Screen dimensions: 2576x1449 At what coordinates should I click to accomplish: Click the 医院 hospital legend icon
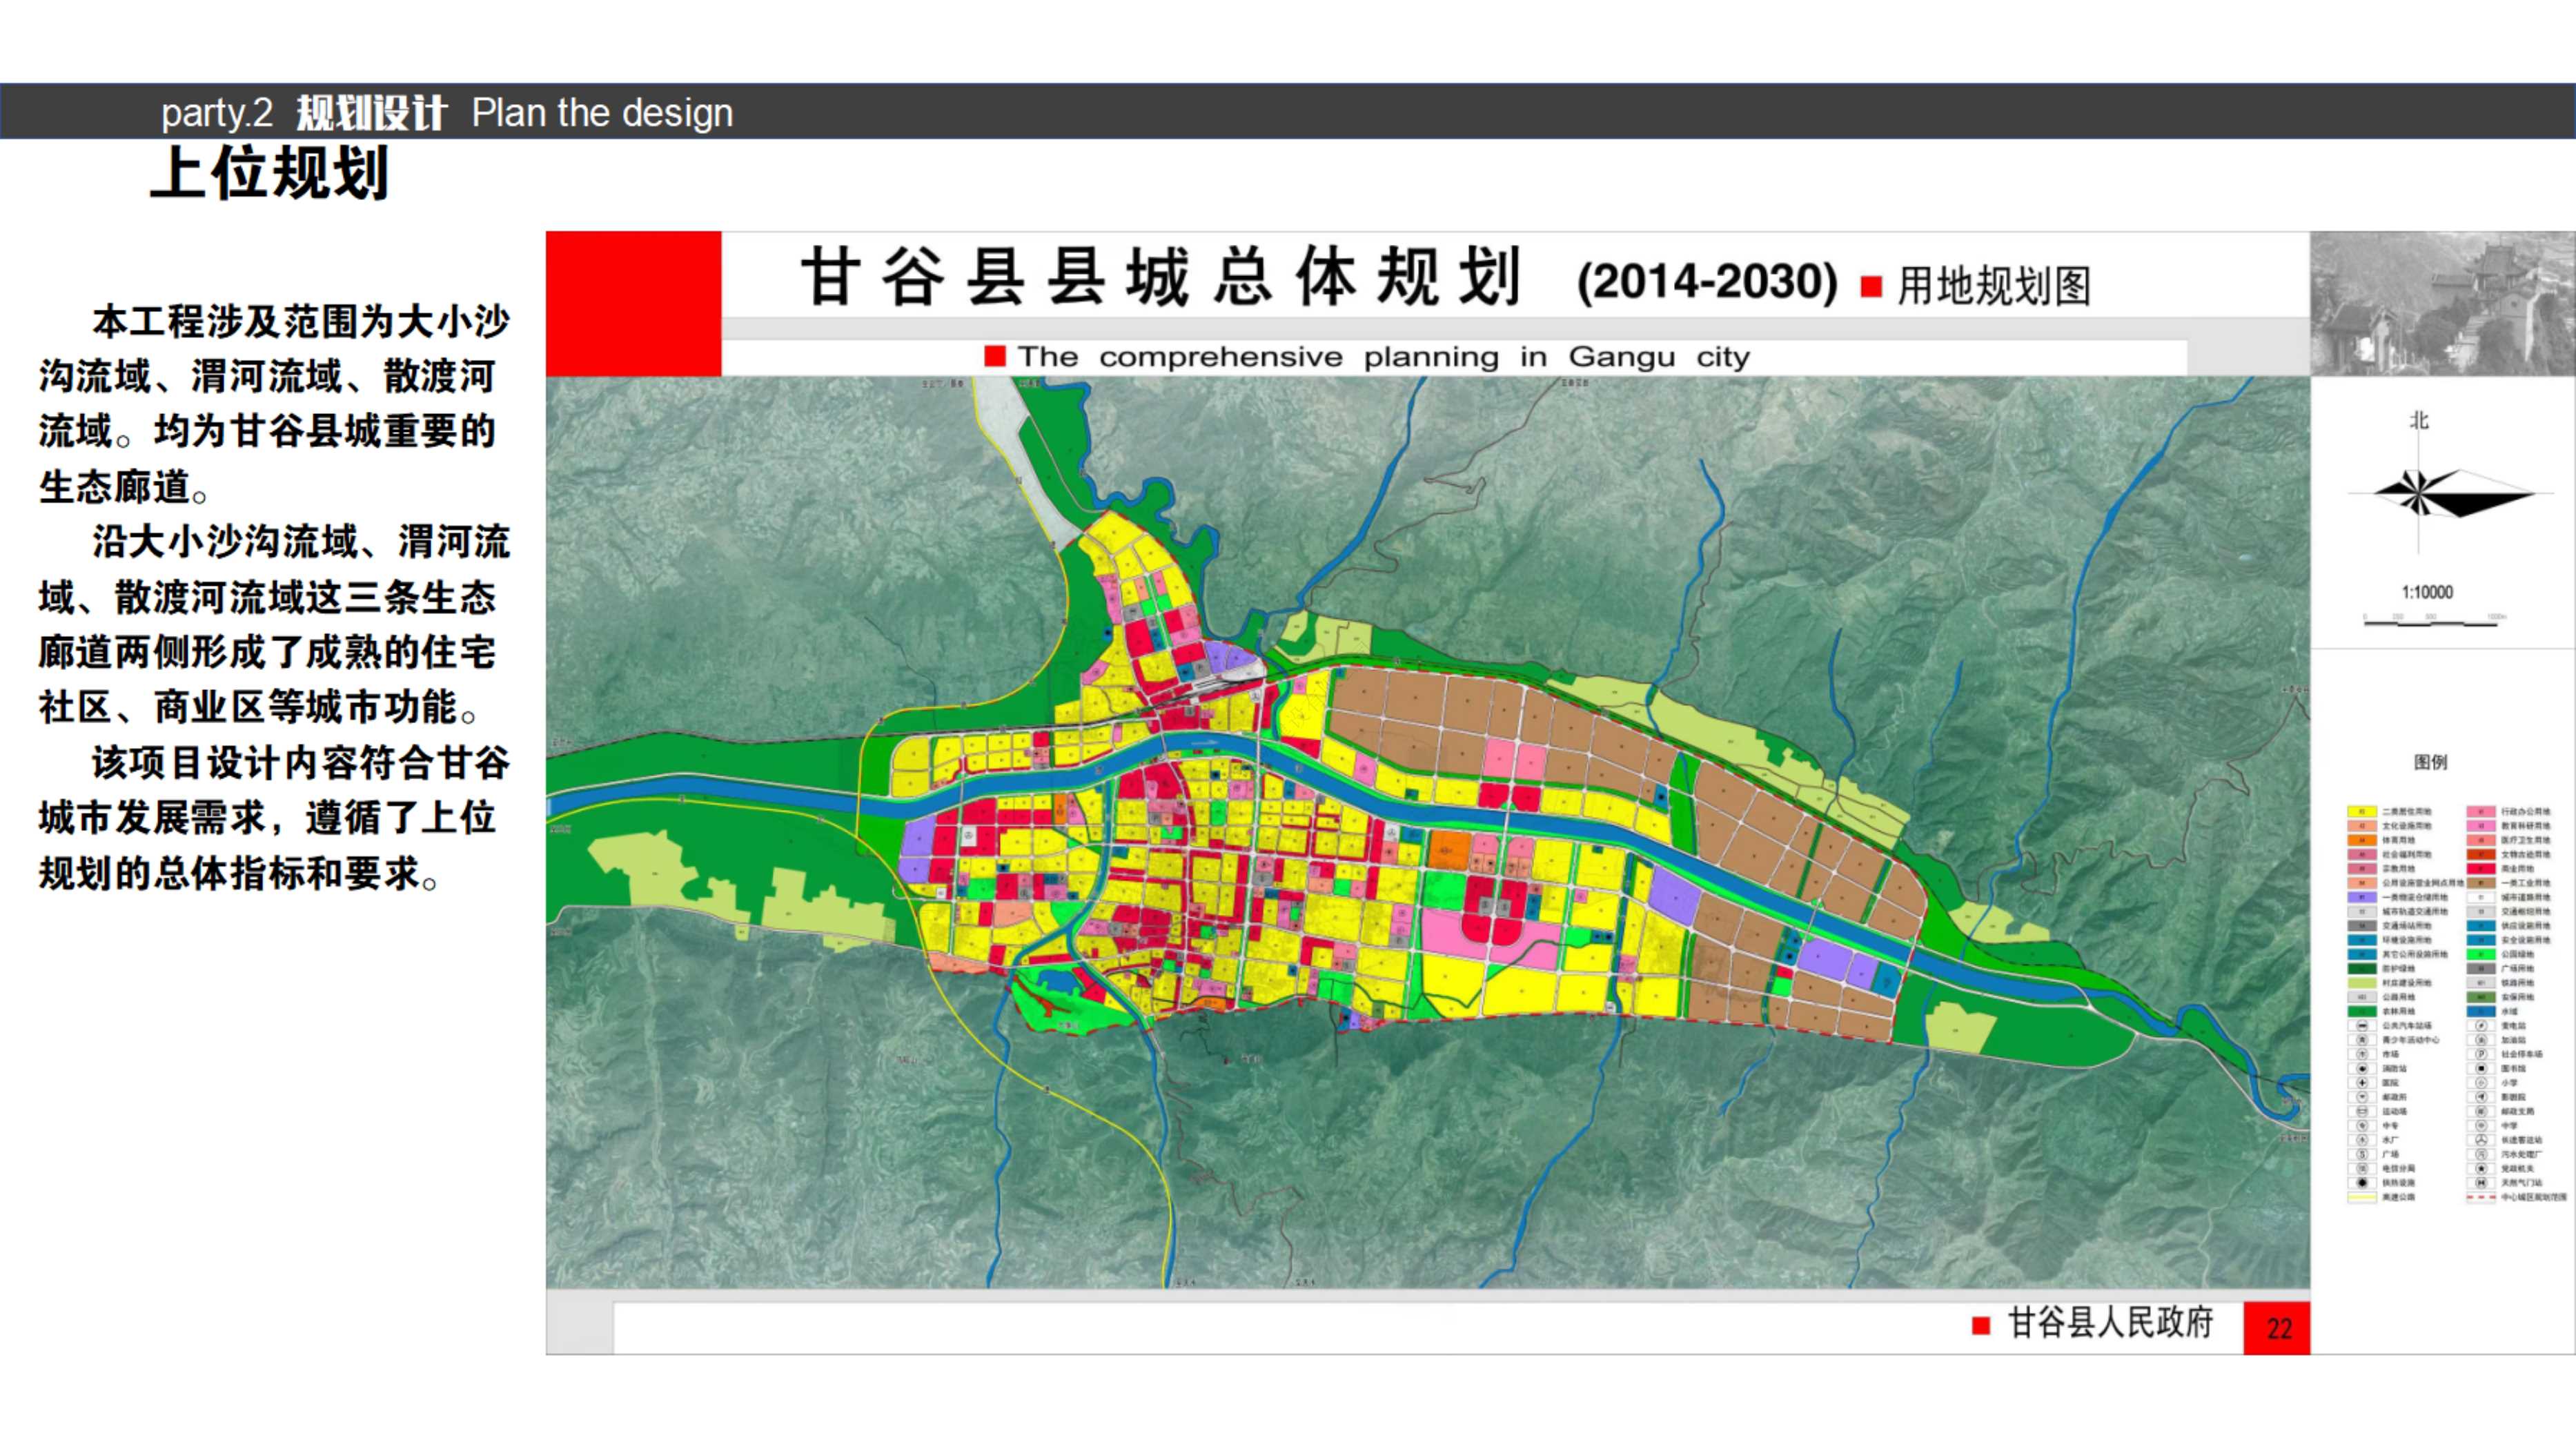(x=2362, y=1083)
